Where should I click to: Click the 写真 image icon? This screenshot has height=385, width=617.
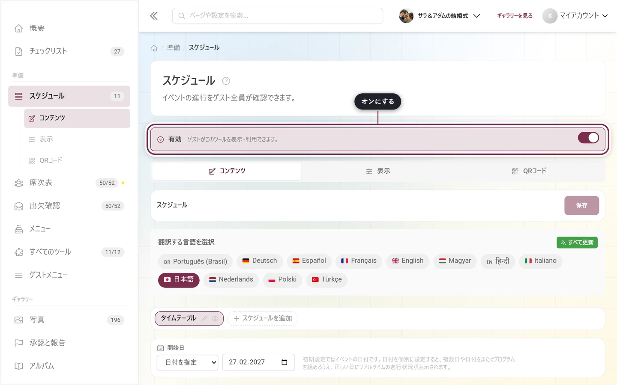(19, 320)
